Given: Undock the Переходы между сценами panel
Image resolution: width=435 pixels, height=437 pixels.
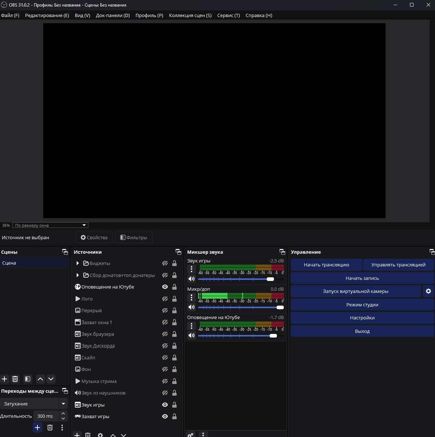Looking at the screenshot, I should [x=65, y=391].
